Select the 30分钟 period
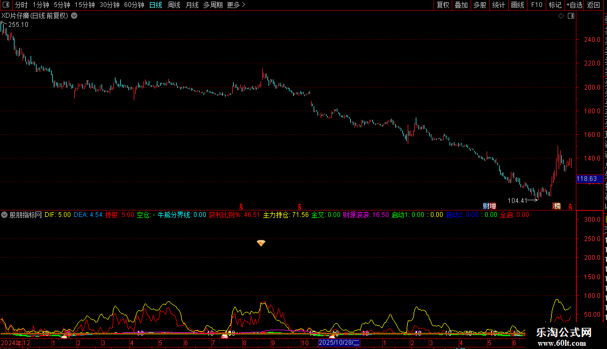 (110, 5)
